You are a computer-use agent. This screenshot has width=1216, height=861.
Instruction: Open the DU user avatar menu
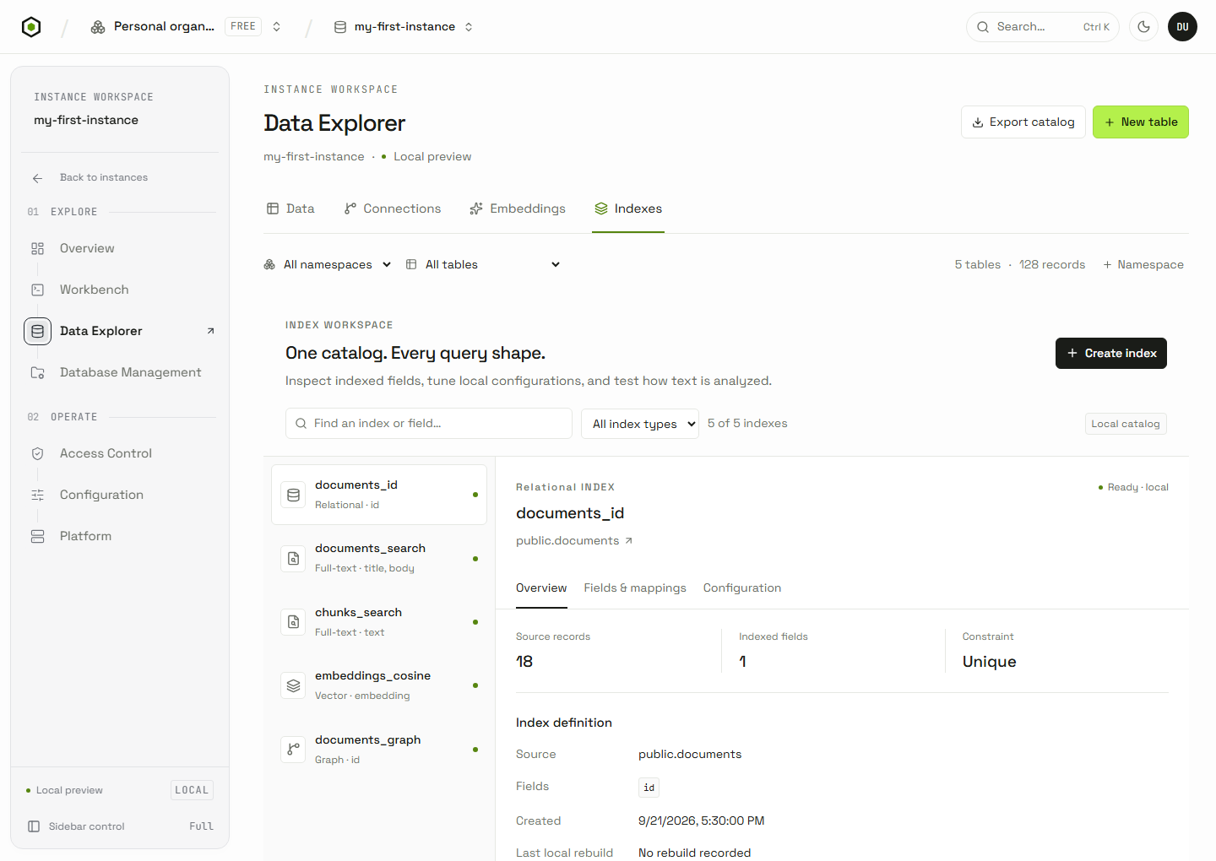pos(1182,27)
